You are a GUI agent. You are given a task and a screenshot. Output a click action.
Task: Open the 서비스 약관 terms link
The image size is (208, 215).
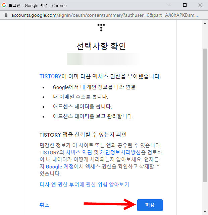click(79, 152)
